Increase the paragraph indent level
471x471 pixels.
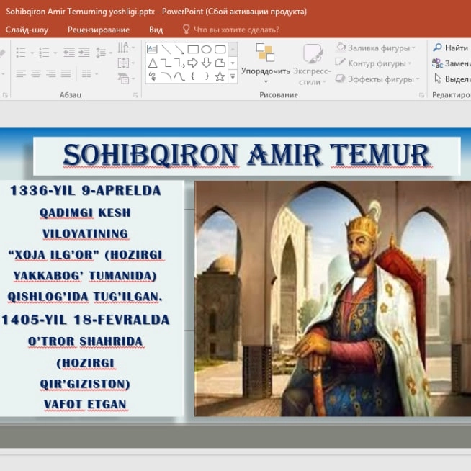pyautogui.click(x=84, y=53)
